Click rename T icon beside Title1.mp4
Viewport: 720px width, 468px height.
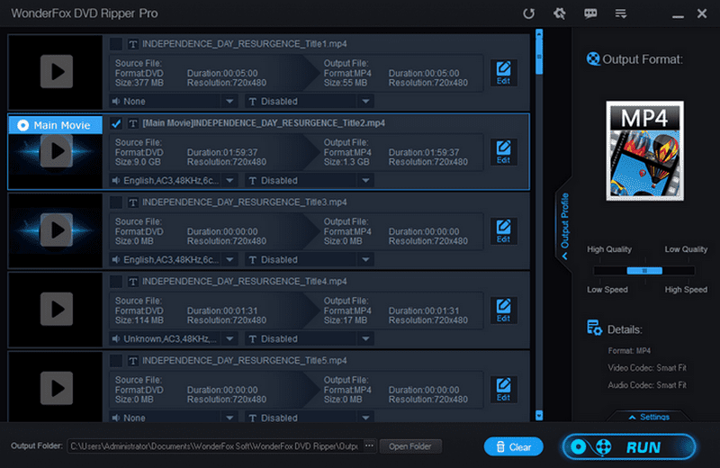click(x=132, y=44)
